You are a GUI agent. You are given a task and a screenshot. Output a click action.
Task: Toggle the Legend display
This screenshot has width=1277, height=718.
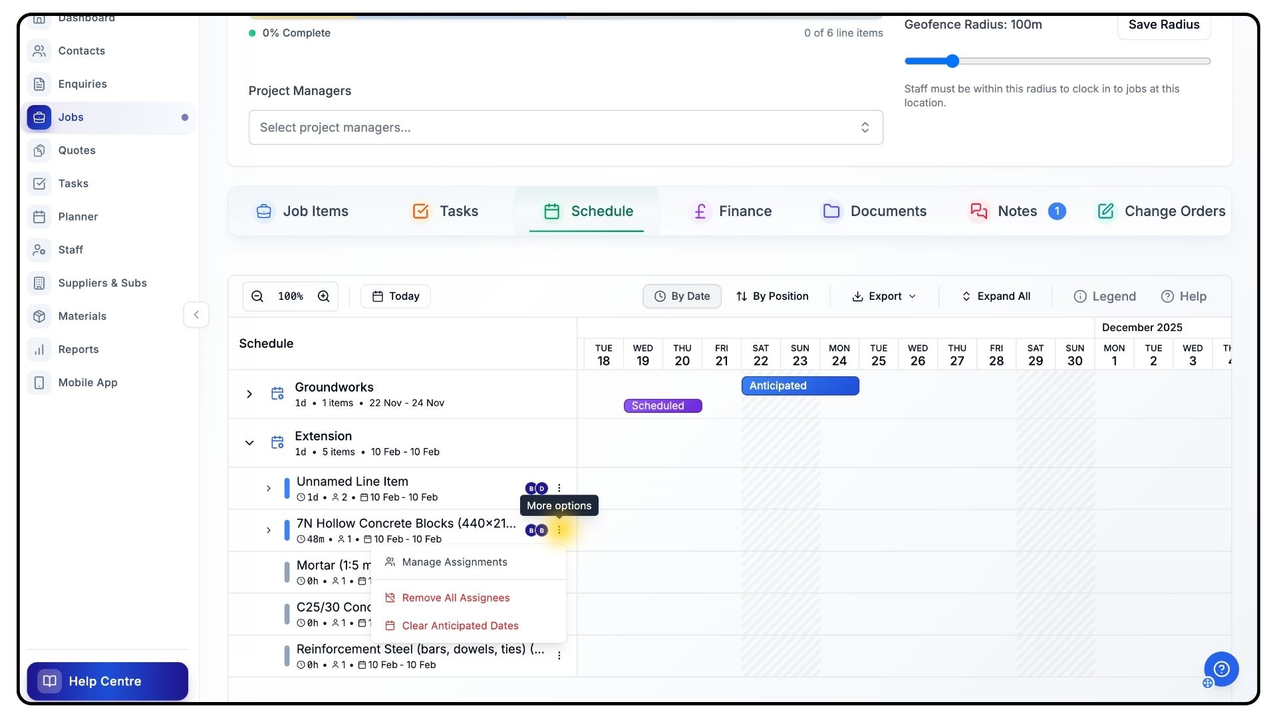1105,297
